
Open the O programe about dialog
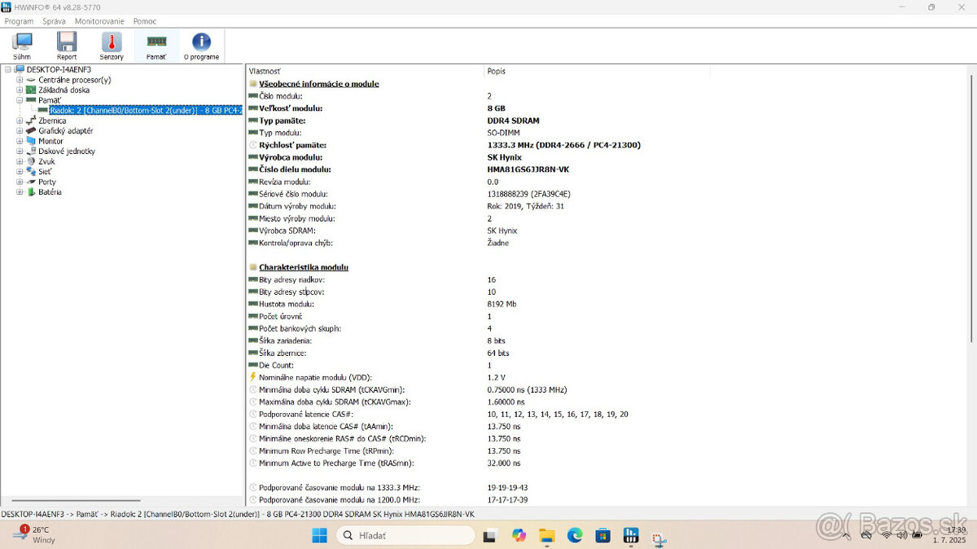coord(201,45)
